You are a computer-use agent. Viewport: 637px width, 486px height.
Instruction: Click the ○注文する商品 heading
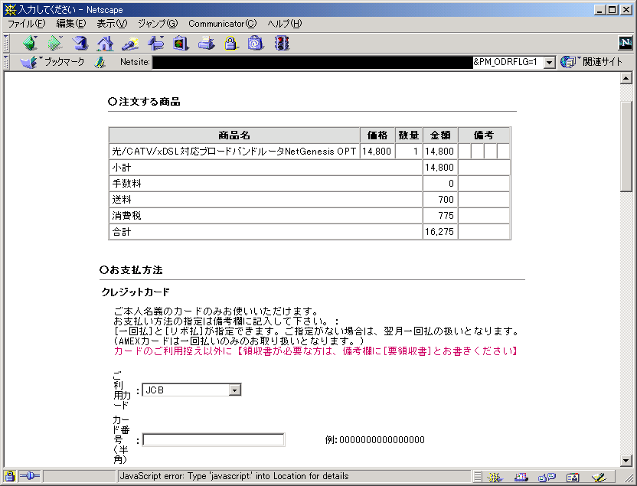click(x=144, y=102)
